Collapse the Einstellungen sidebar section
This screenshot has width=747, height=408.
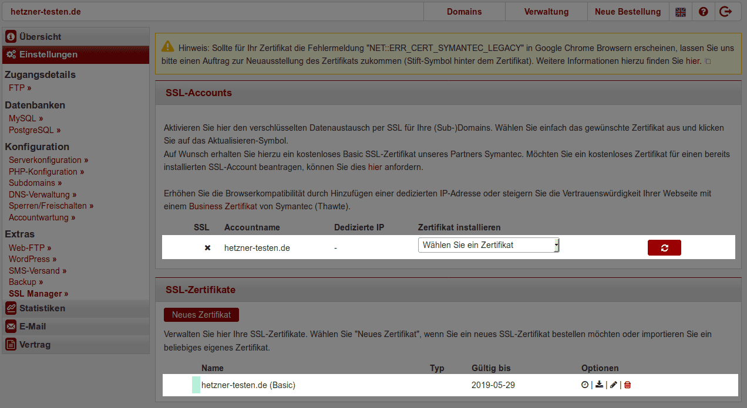tap(76, 55)
